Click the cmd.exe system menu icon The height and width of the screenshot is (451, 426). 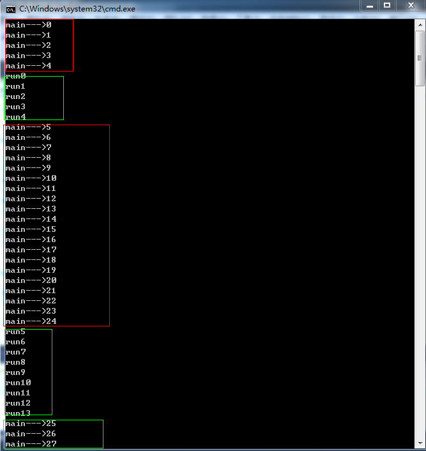(11, 10)
